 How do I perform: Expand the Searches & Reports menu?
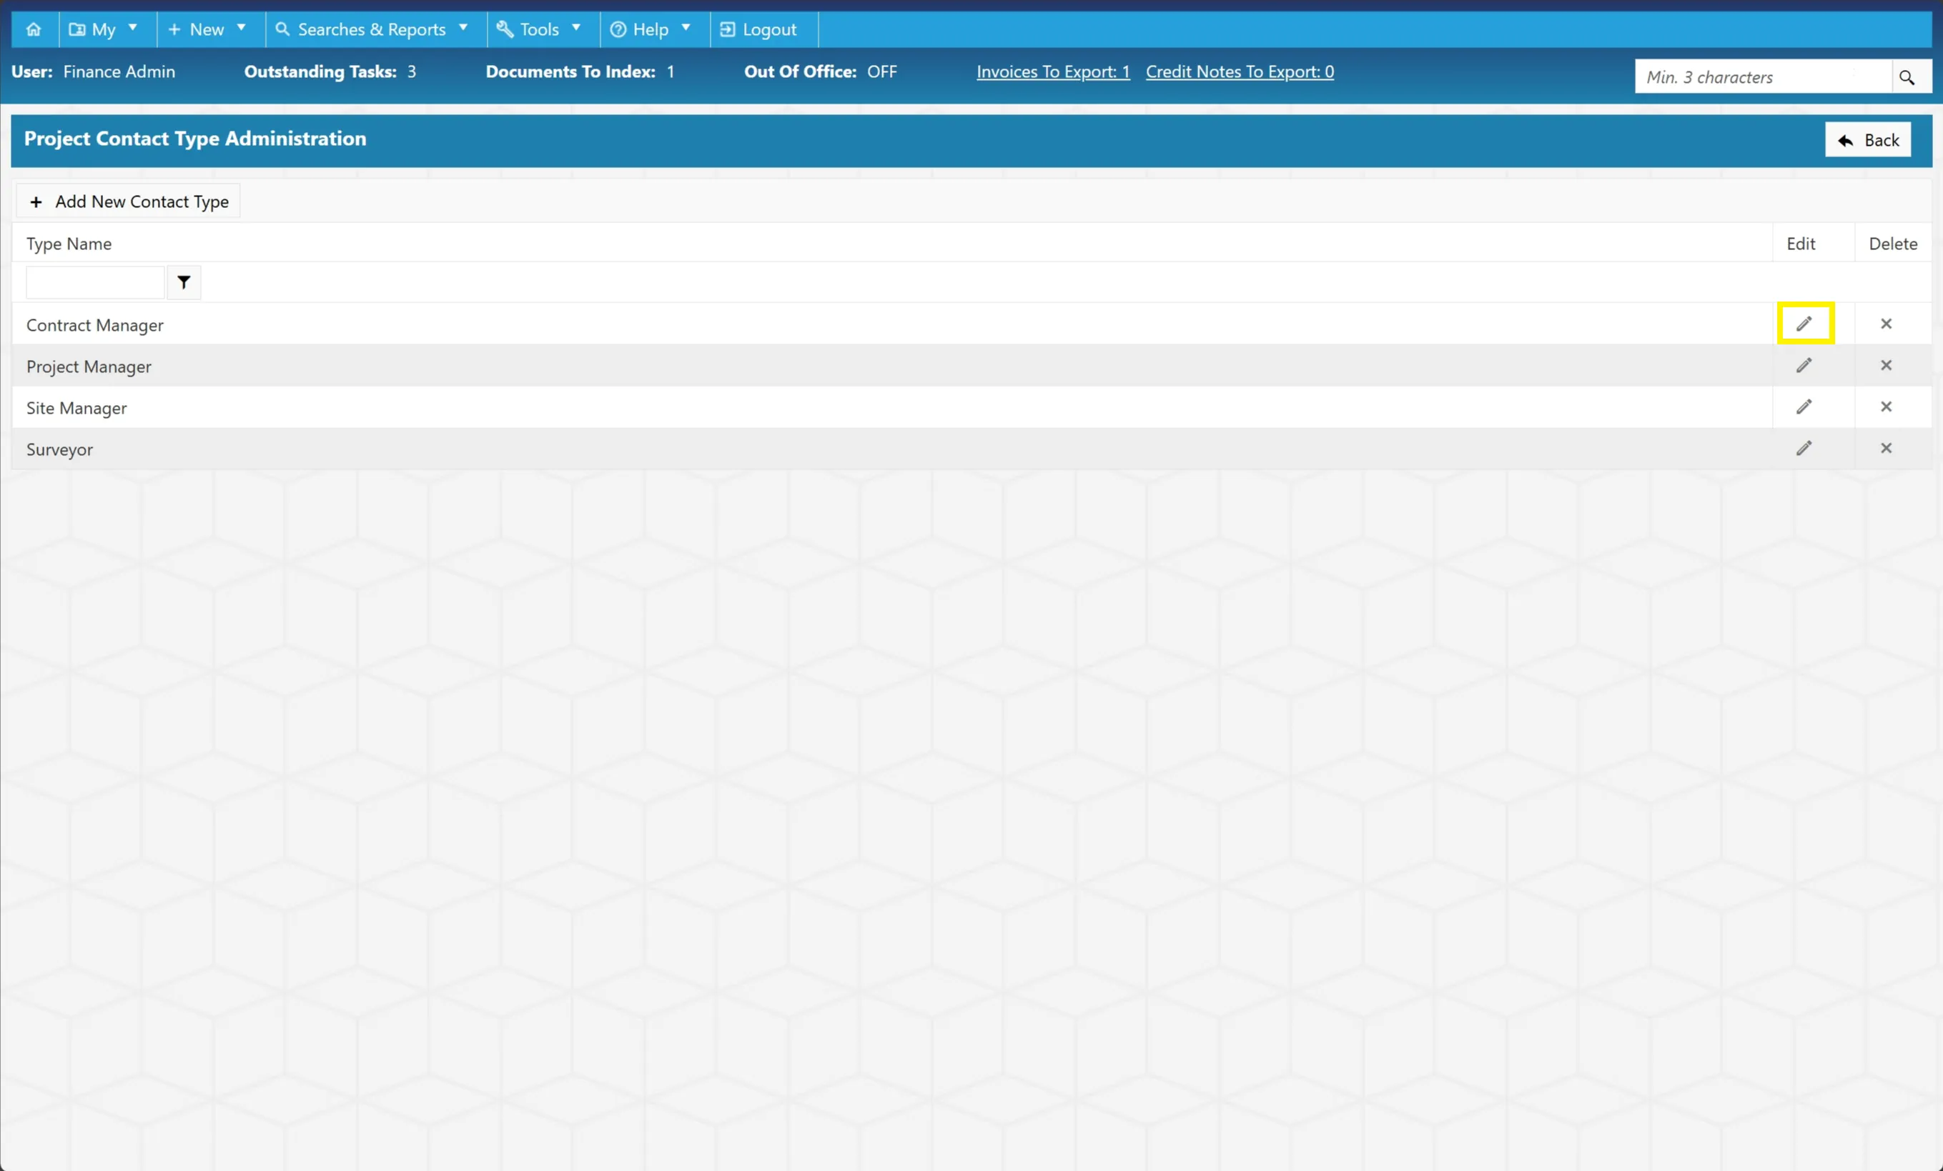(x=372, y=29)
